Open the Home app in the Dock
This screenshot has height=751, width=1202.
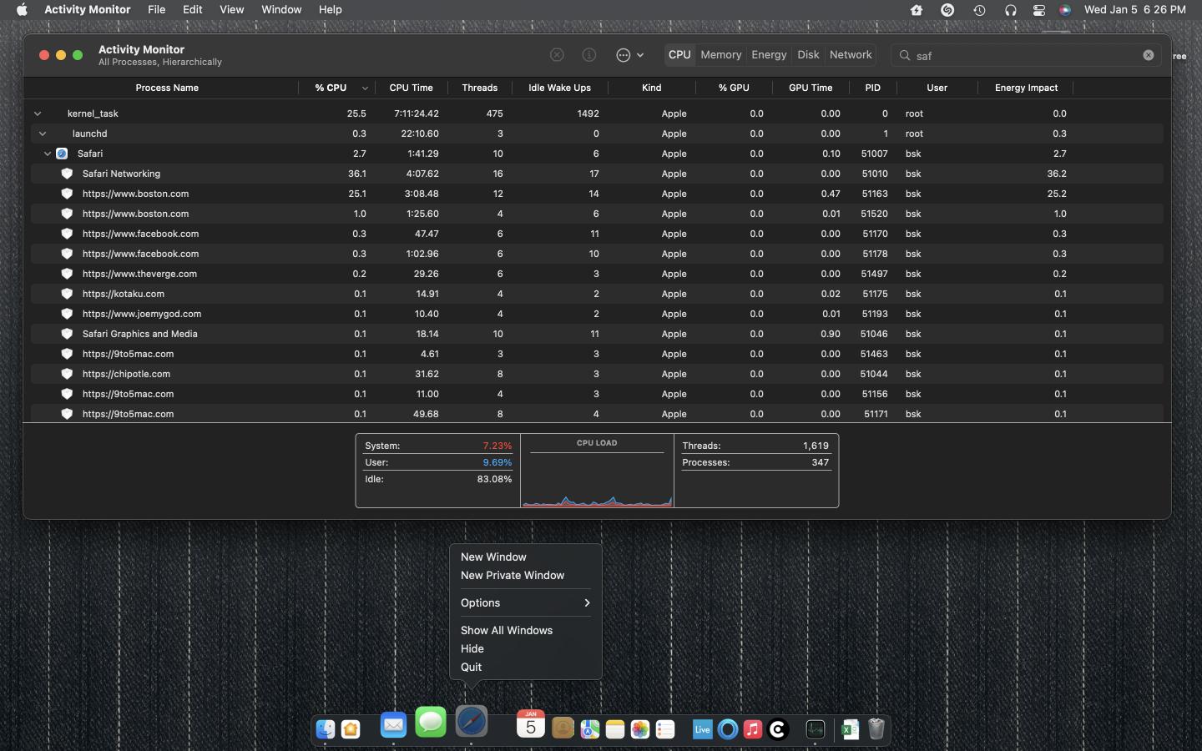(351, 729)
